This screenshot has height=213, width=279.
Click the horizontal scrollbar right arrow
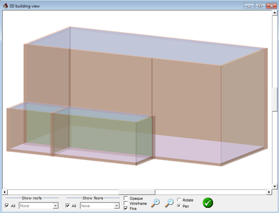(x=269, y=192)
